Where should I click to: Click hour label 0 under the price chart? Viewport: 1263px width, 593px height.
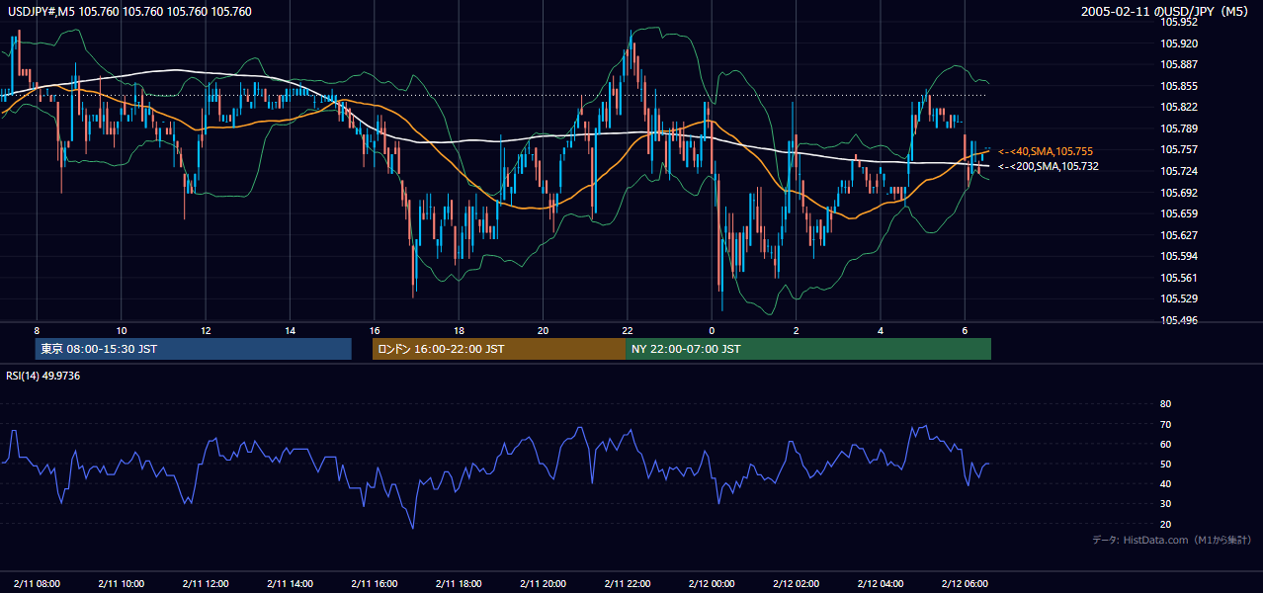[712, 329]
